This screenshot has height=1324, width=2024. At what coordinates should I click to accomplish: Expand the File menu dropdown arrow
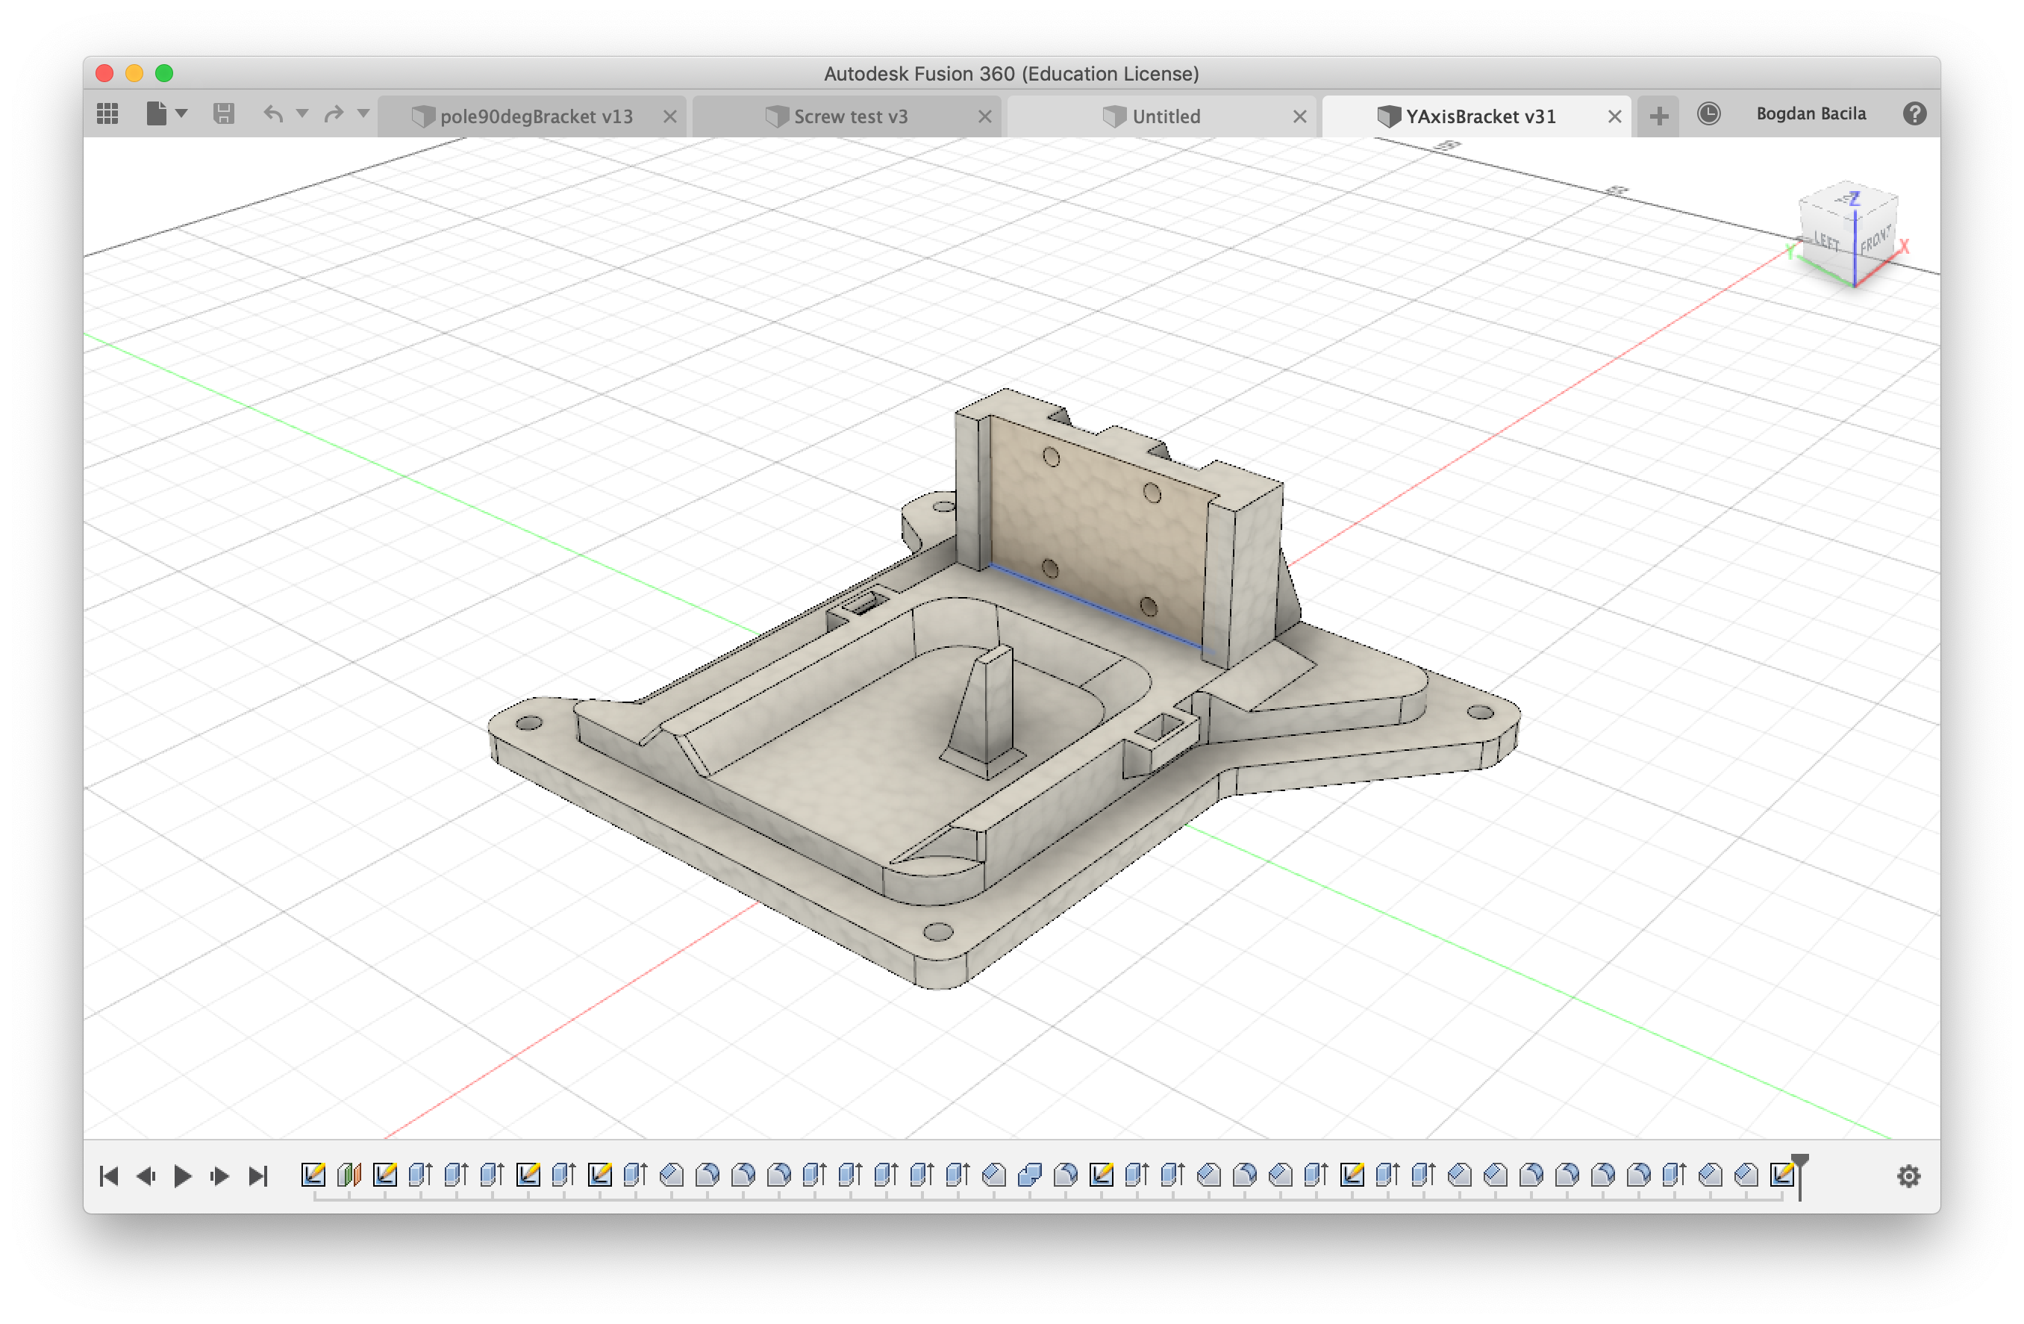[181, 113]
